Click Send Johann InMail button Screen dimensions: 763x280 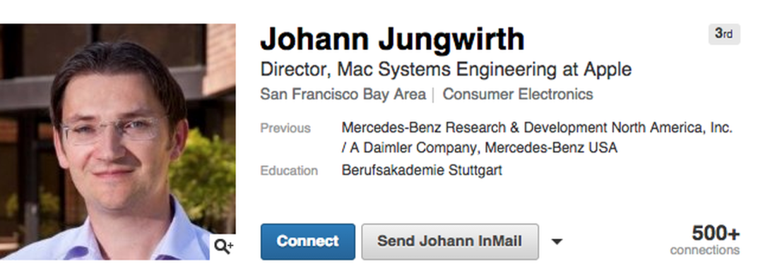click(x=450, y=242)
